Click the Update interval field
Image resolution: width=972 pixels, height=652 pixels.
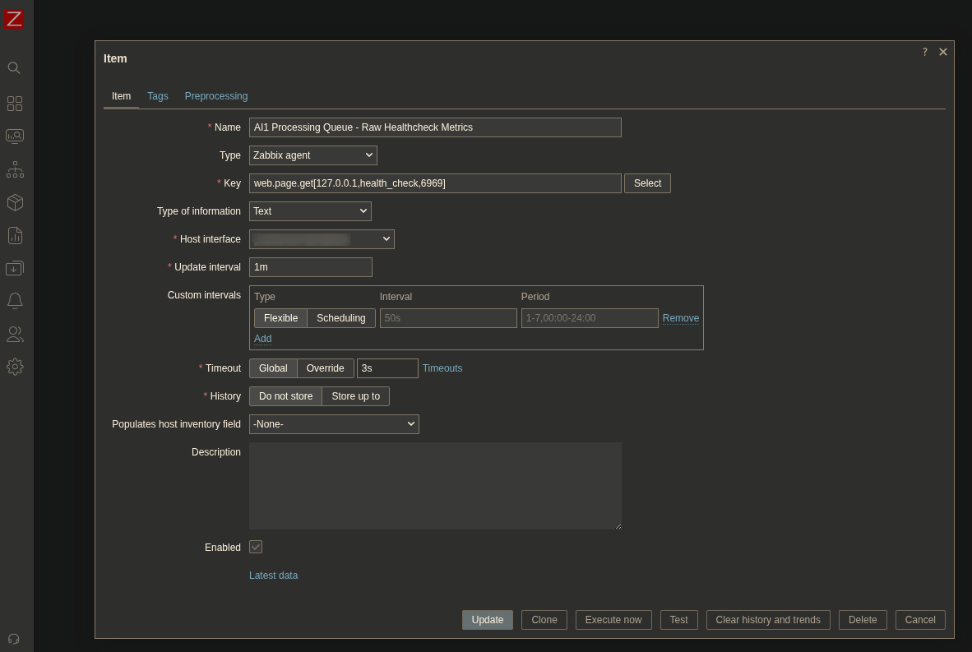click(311, 267)
